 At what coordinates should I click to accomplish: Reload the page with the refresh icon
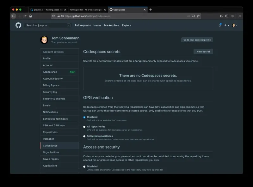25,16
